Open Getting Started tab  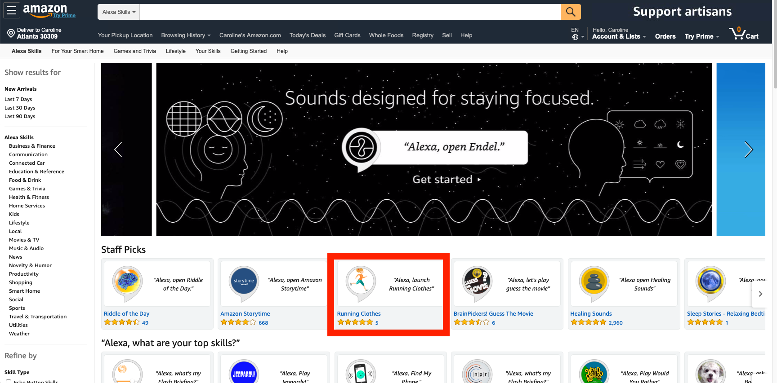[x=249, y=51]
